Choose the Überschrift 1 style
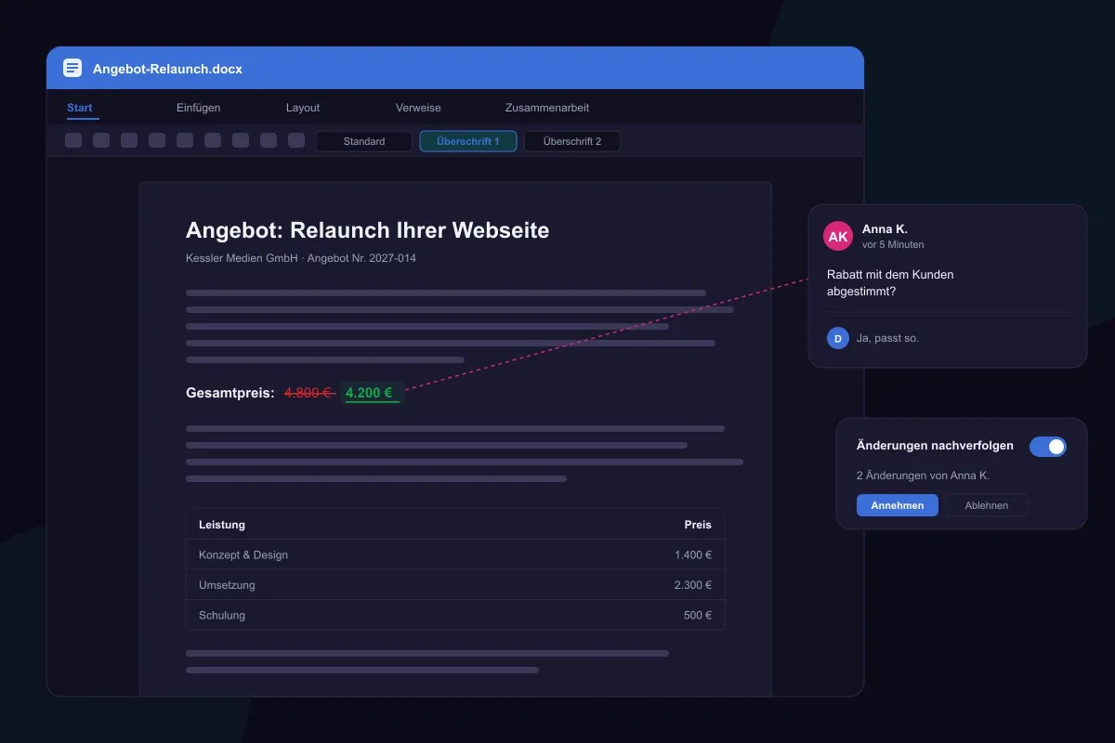This screenshot has height=743, width=1115. (x=468, y=141)
